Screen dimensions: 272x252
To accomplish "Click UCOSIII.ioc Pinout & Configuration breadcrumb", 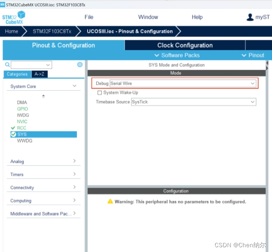I will (x=130, y=31).
